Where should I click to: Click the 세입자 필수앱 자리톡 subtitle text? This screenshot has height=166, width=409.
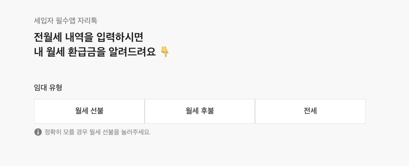pyautogui.click(x=66, y=21)
